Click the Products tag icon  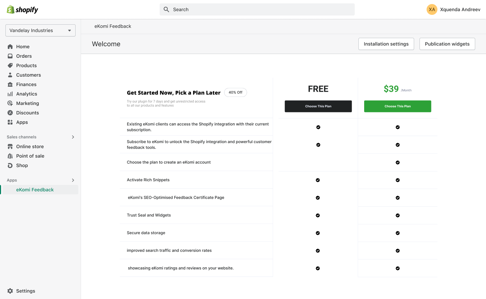pos(10,65)
